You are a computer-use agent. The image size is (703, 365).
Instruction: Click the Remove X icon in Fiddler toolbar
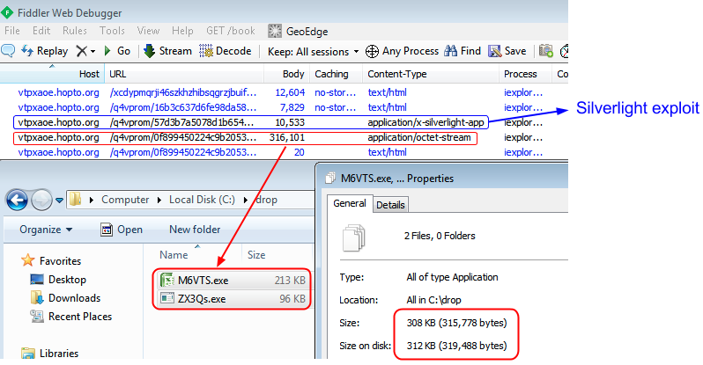tap(81, 51)
